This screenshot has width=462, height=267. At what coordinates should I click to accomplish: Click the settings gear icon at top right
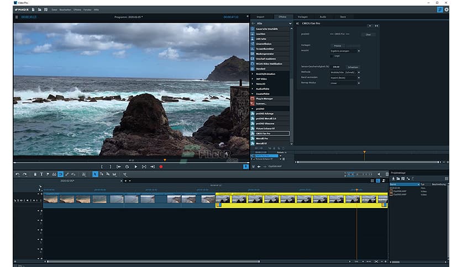coord(447,10)
